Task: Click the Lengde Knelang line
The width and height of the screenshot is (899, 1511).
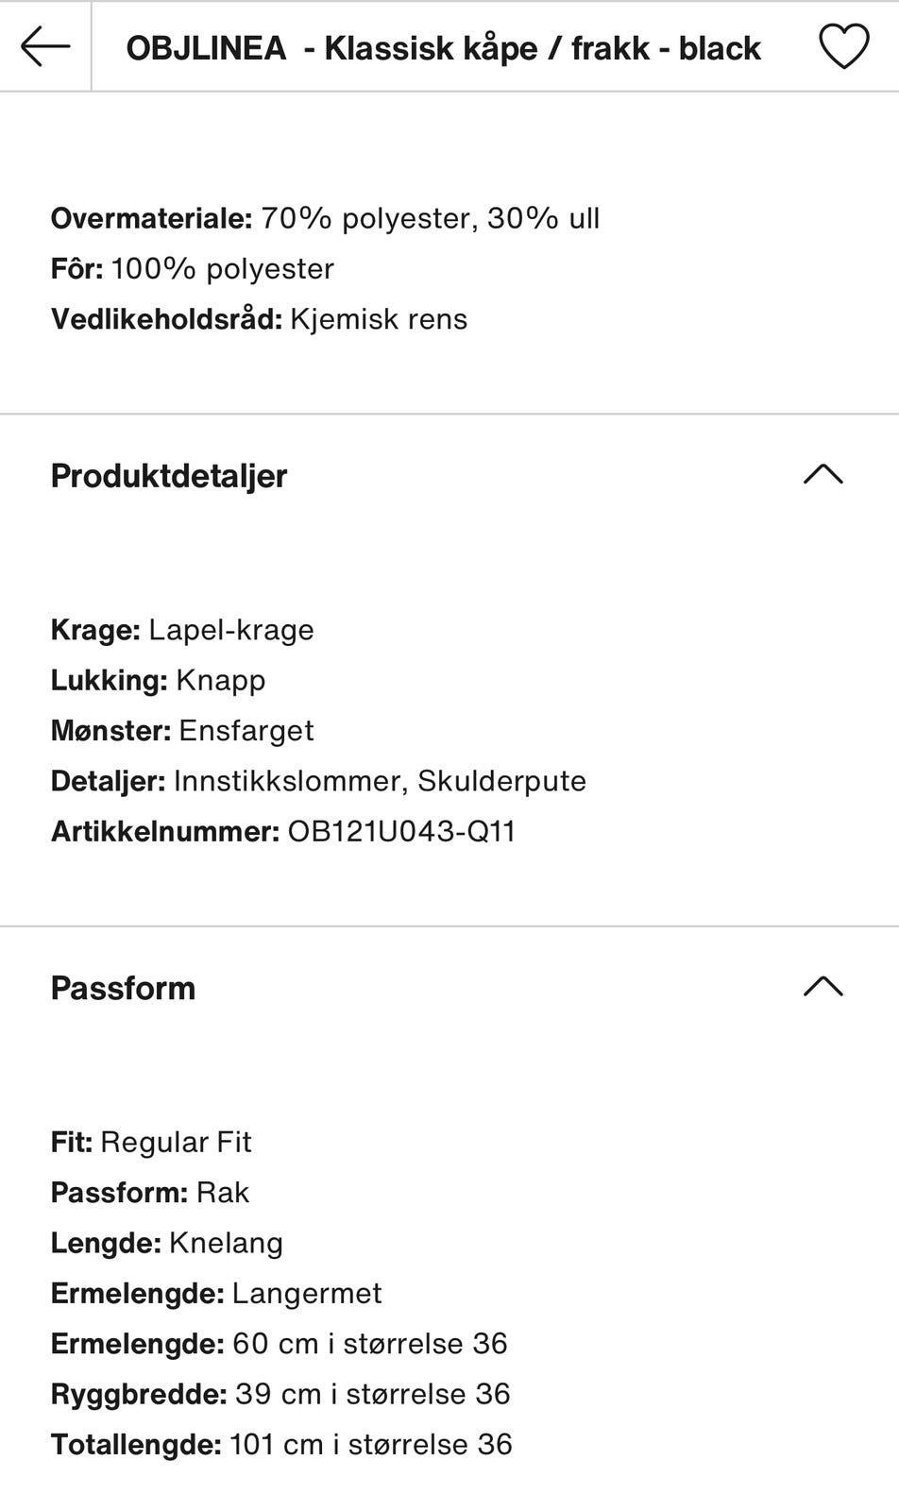Action: pyautogui.click(x=167, y=1243)
